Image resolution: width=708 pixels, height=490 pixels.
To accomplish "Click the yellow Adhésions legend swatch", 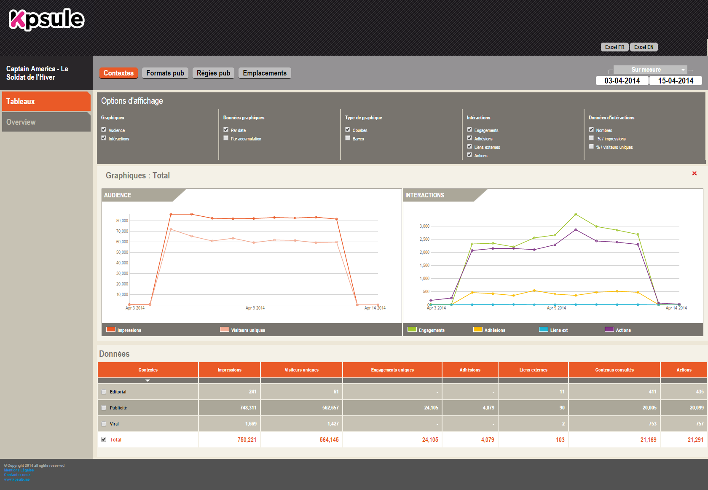I will click(477, 330).
